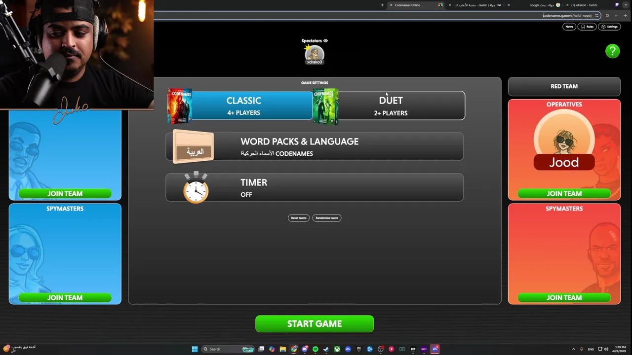This screenshot has height=355, width=632.
Task: Open Discord from the taskbar
Action: click(x=305, y=349)
